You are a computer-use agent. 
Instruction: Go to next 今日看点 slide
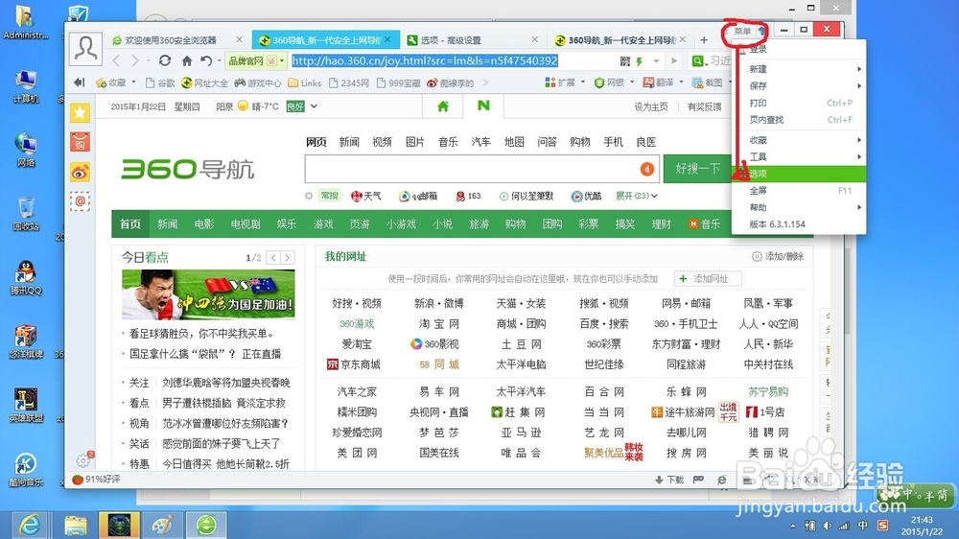tap(288, 258)
